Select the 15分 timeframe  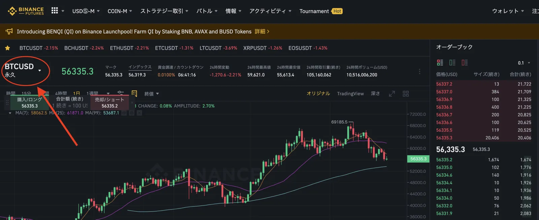pyautogui.click(x=26, y=93)
